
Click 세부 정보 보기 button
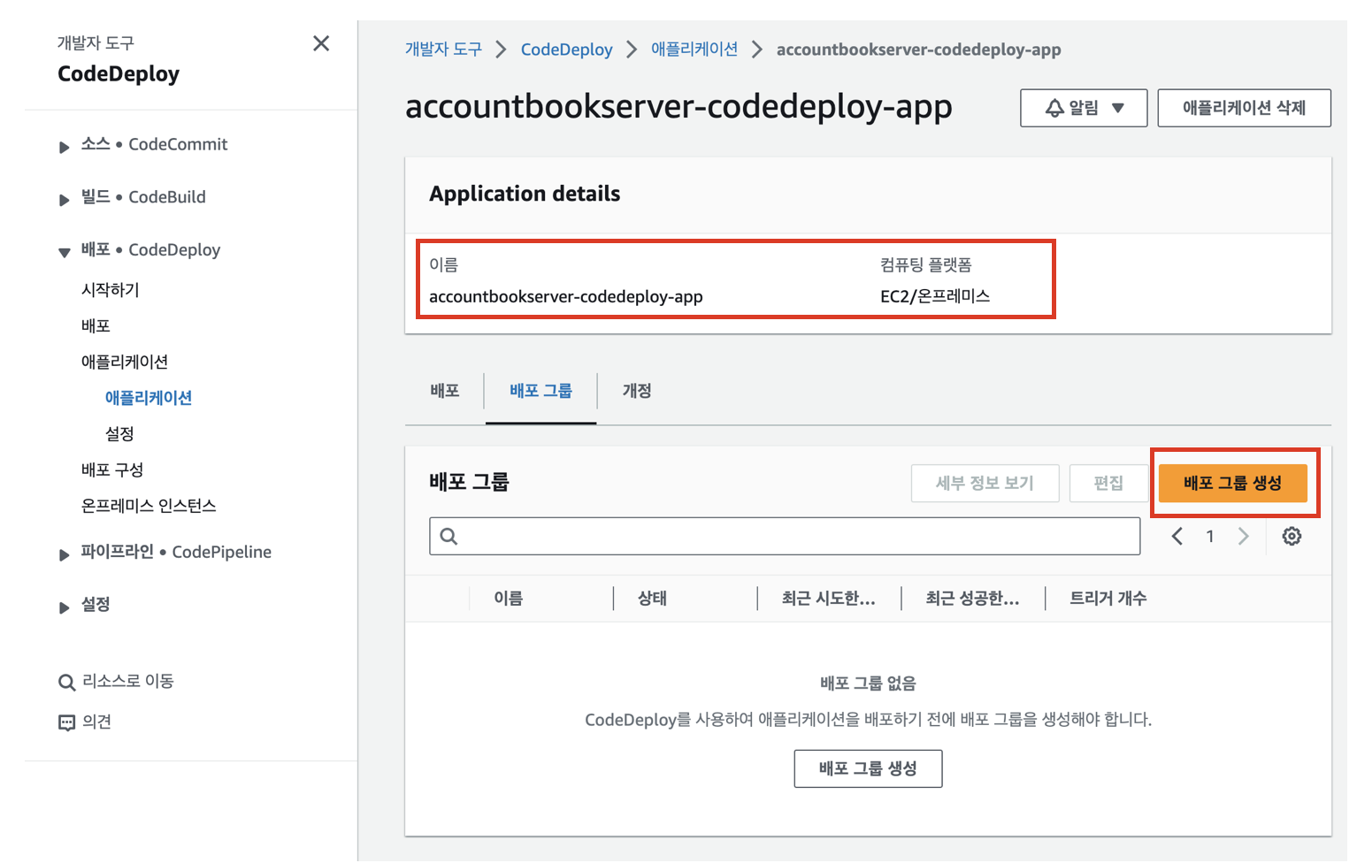(985, 484)
